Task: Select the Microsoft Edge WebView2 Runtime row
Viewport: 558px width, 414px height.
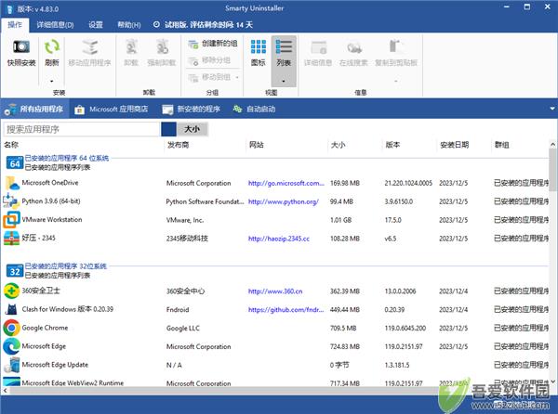Action: point(274,382)
